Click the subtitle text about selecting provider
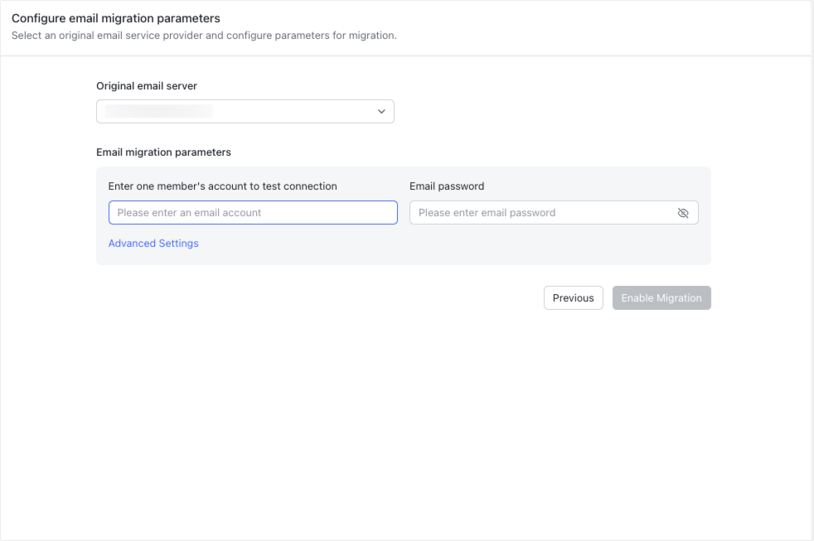 (x=204, y=36)
